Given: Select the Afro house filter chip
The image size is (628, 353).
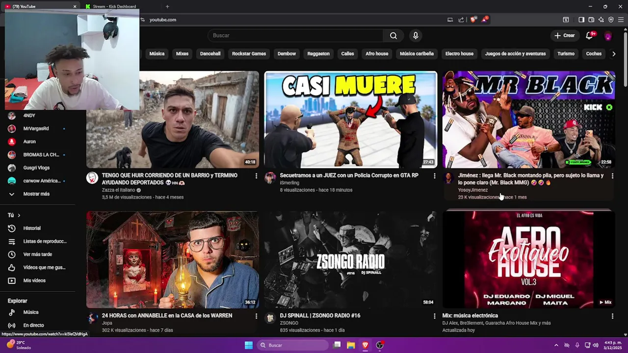Looking at the screenshot, I should pos(377,53).
